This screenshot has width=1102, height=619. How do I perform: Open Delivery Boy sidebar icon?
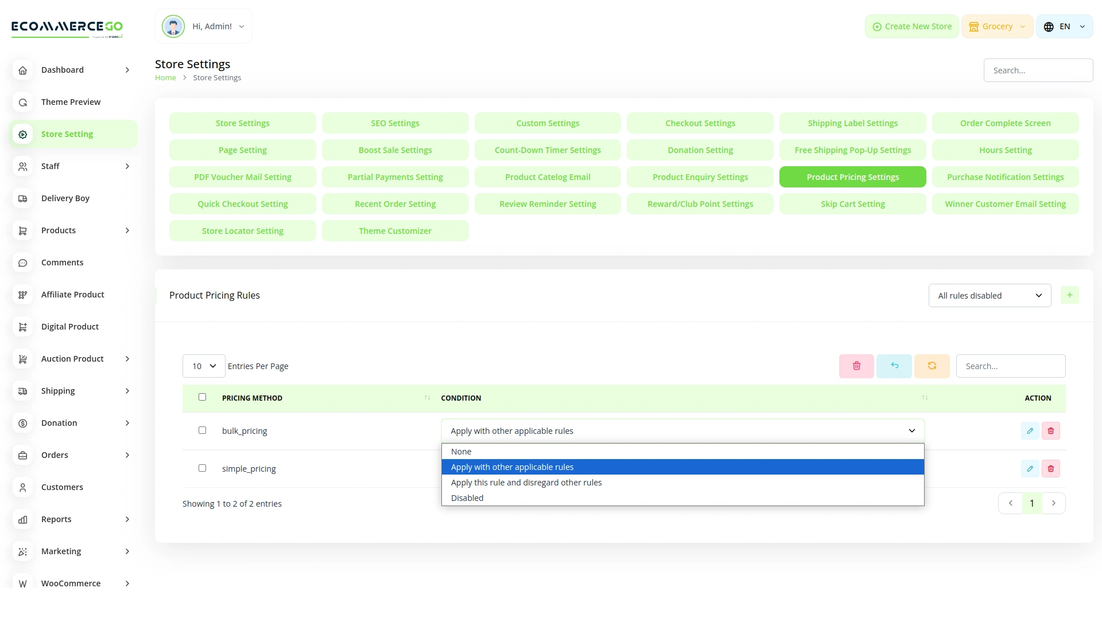point(23,198)
